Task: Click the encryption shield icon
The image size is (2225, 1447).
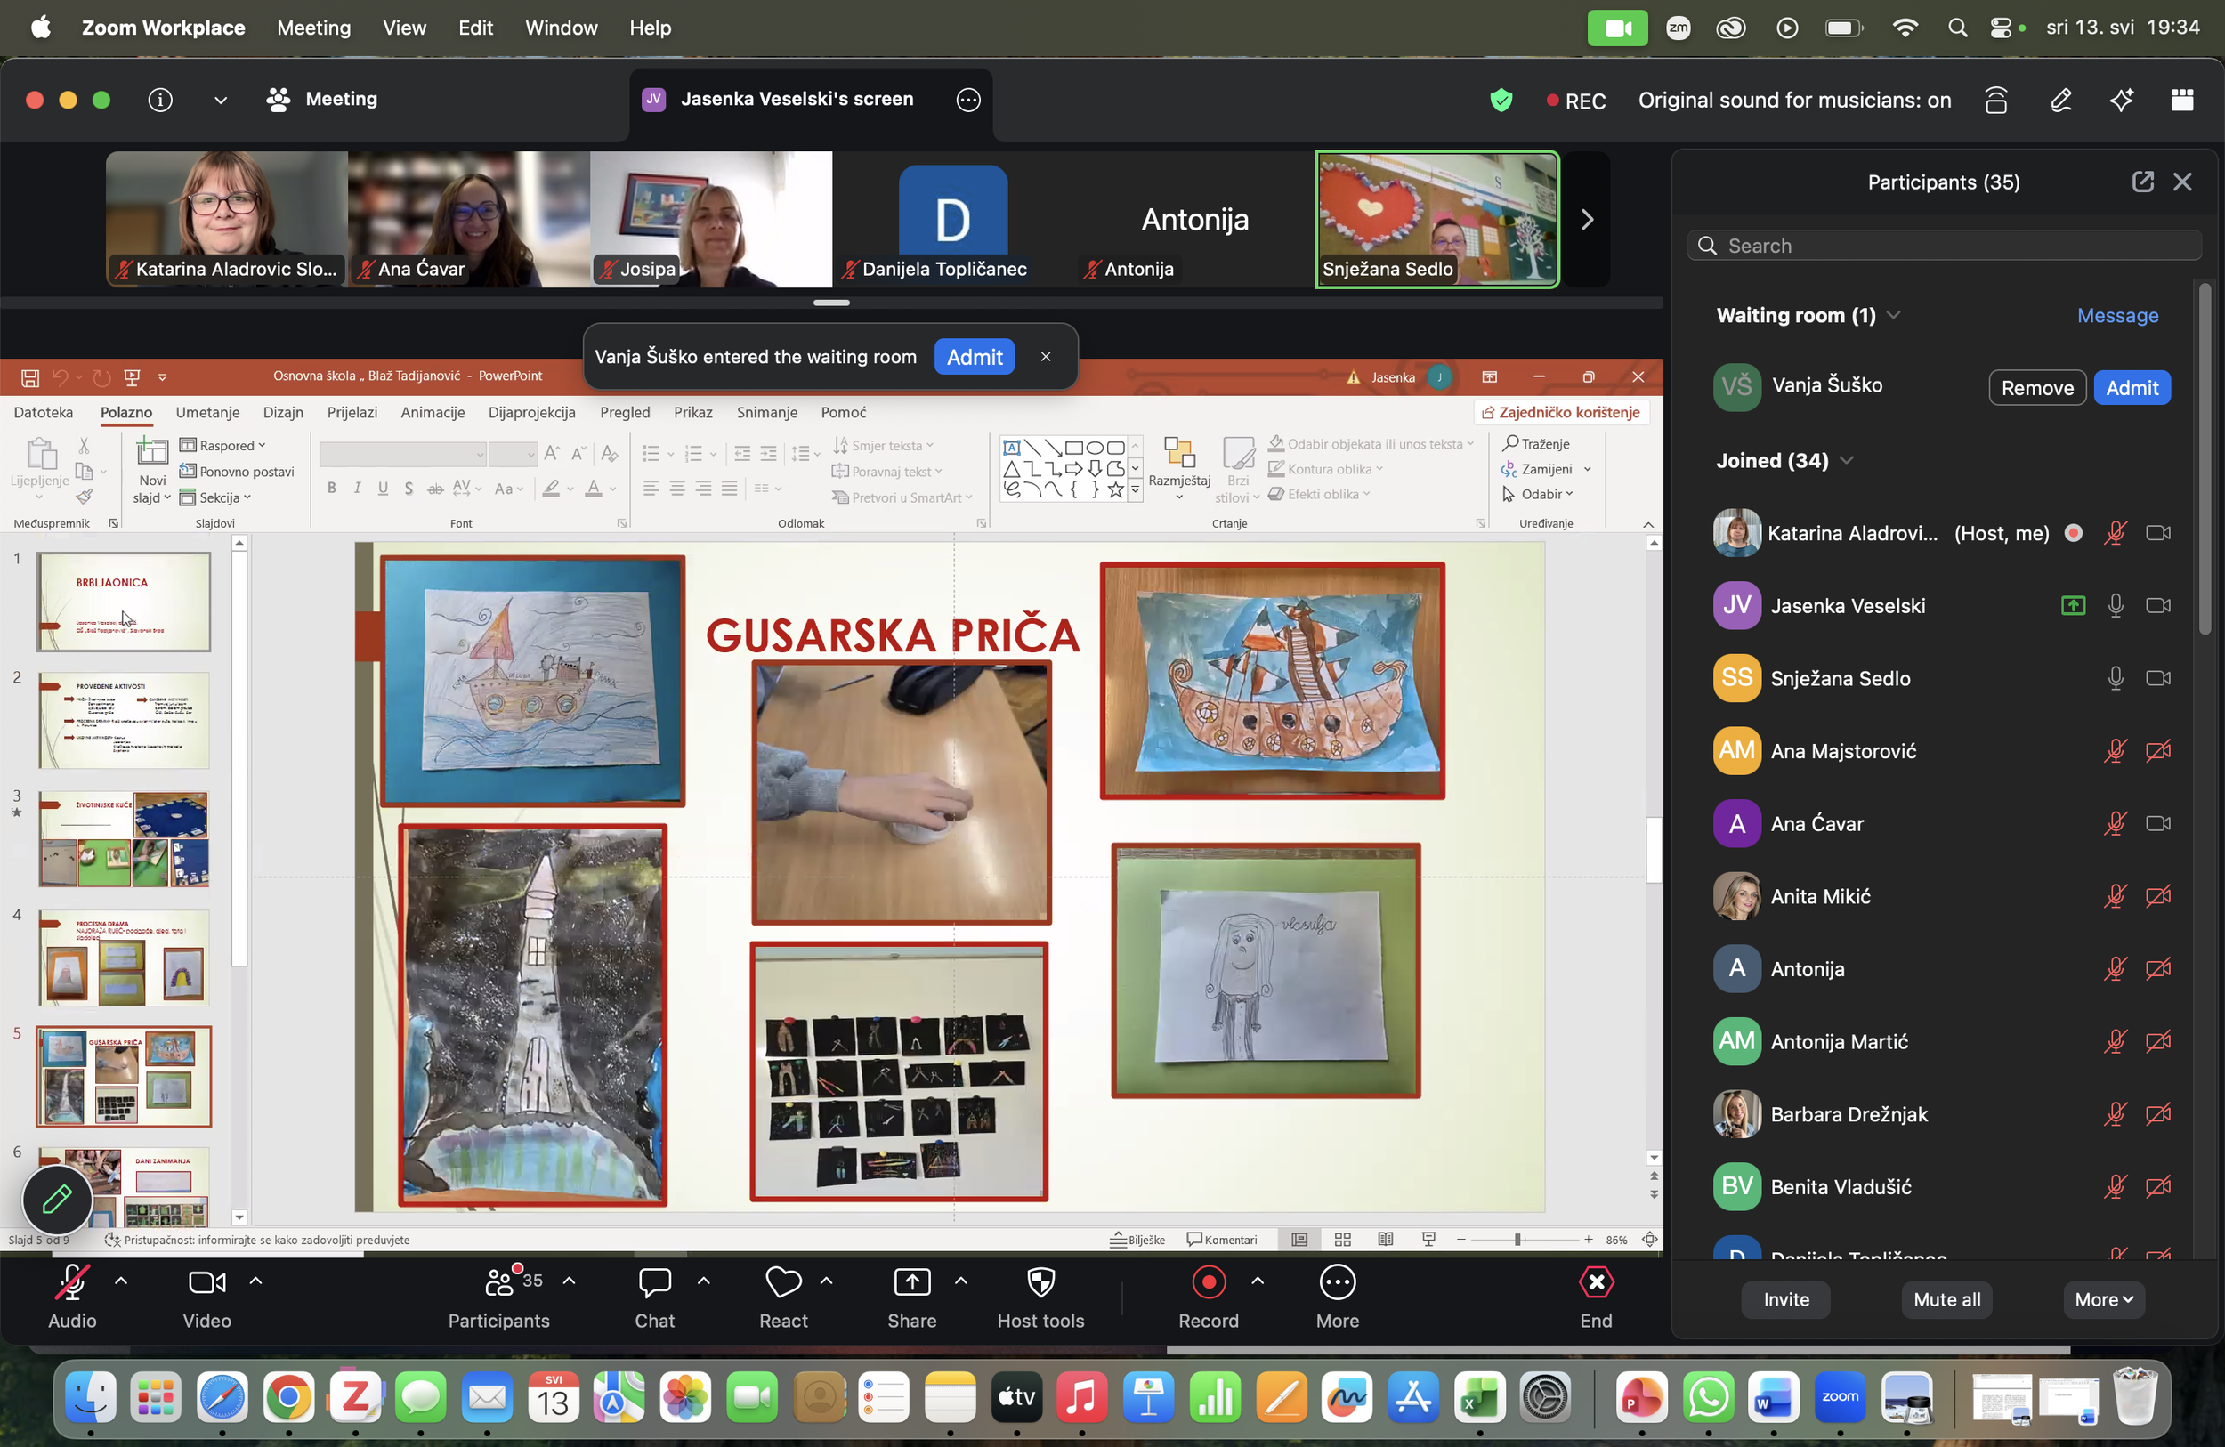Action: click(x=1501, y=100)
